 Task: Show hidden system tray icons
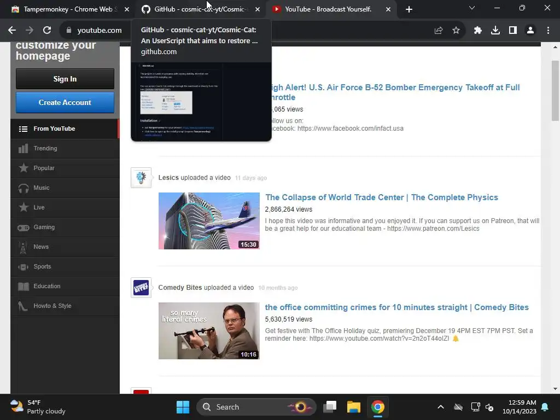tap(441, 407)
